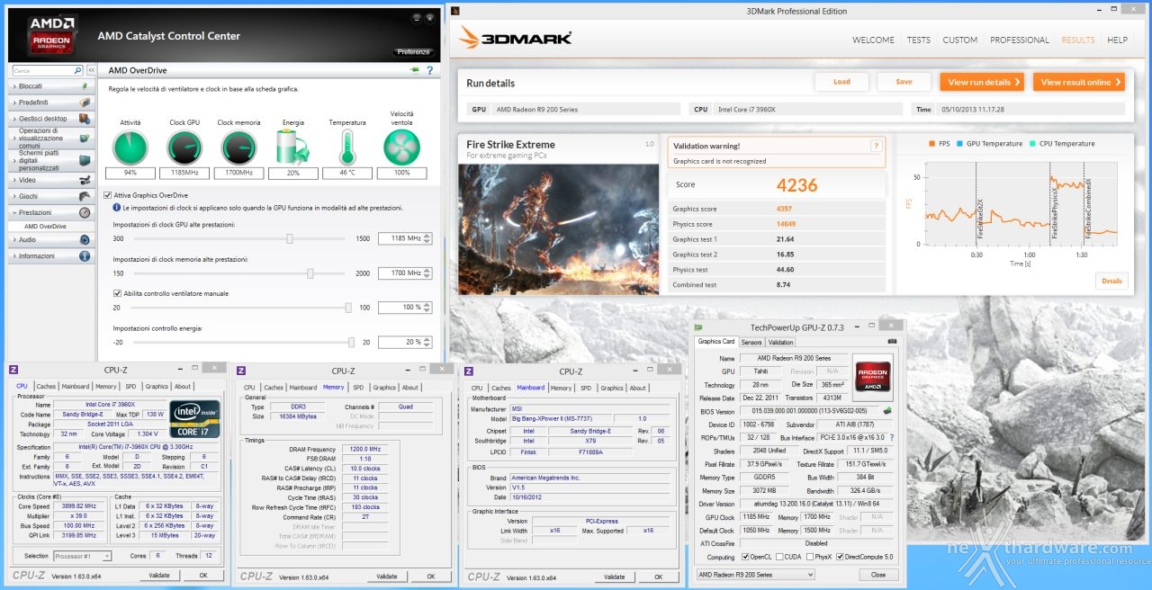Click the blue info icon beside clock settings note

coord(116,208)
